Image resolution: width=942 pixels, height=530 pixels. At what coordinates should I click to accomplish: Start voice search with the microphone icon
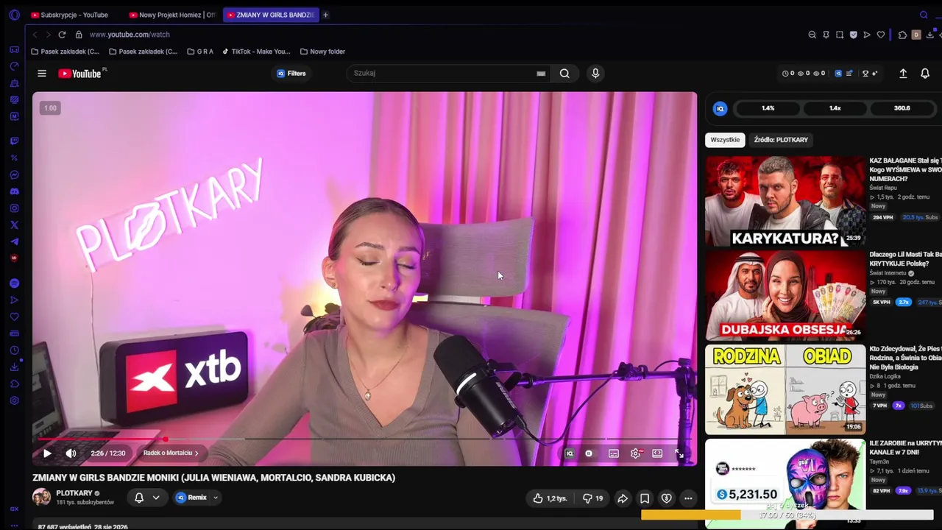595,74
